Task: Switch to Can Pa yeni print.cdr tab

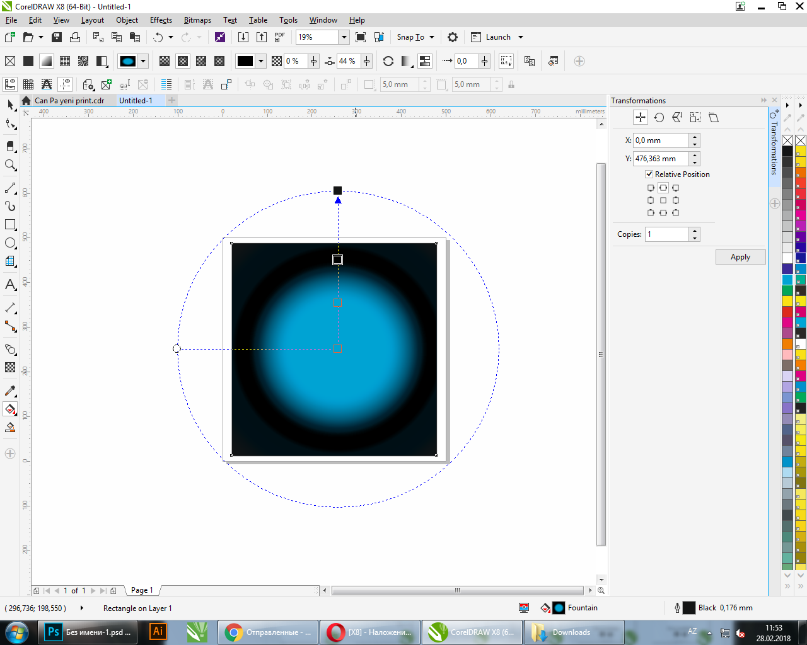Action: pyautogui.click(x=69, y=101)
